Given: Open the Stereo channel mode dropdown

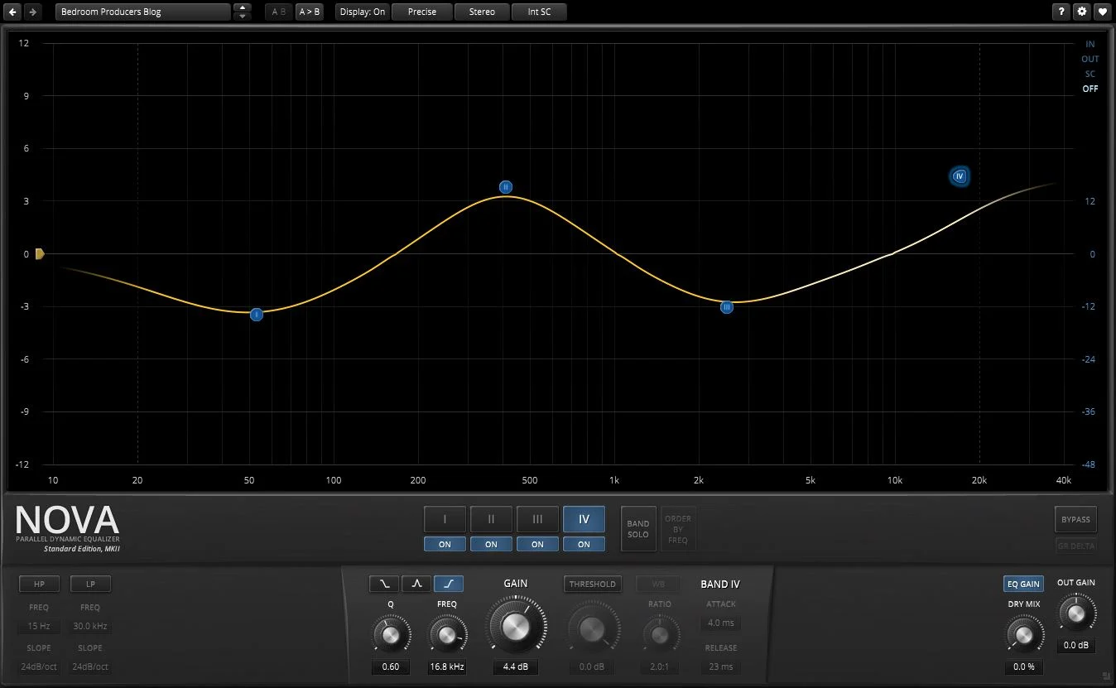Looking at the screenshot, I should pyautogui.click(x=482, y=12).
